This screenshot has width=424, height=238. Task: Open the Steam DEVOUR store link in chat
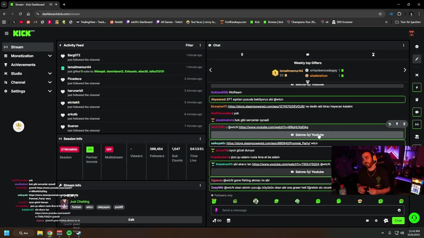tap(266, 106)
